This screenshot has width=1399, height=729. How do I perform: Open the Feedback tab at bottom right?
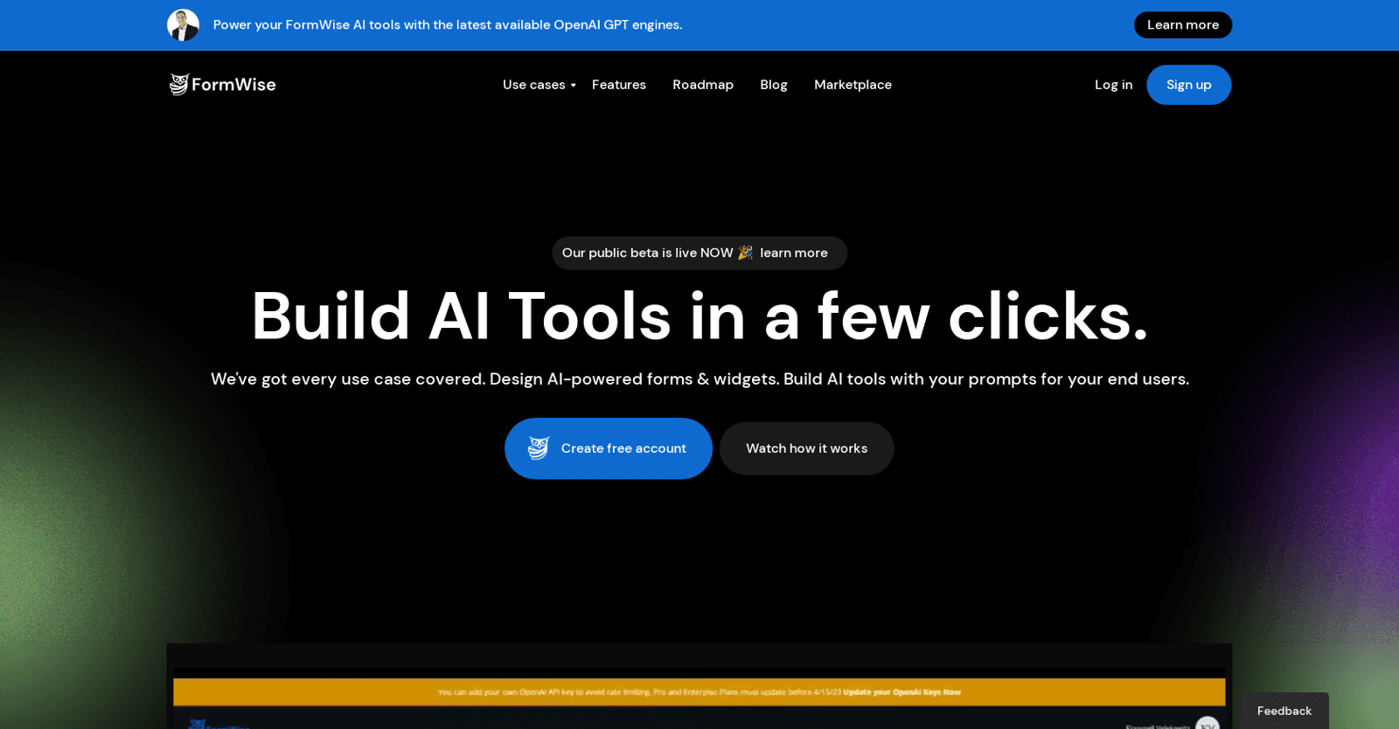coord(1284,711)
